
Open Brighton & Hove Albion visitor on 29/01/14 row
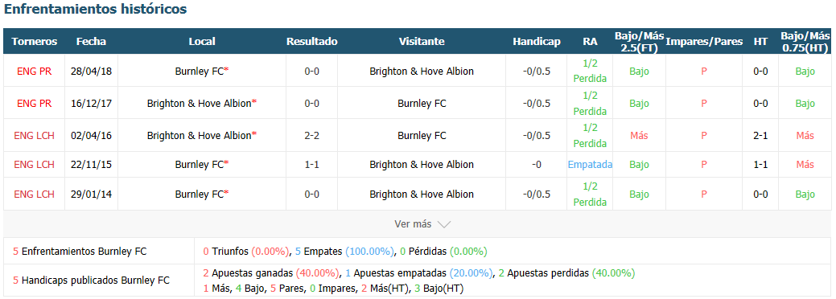pyautogui.click(x=422, y=194)
